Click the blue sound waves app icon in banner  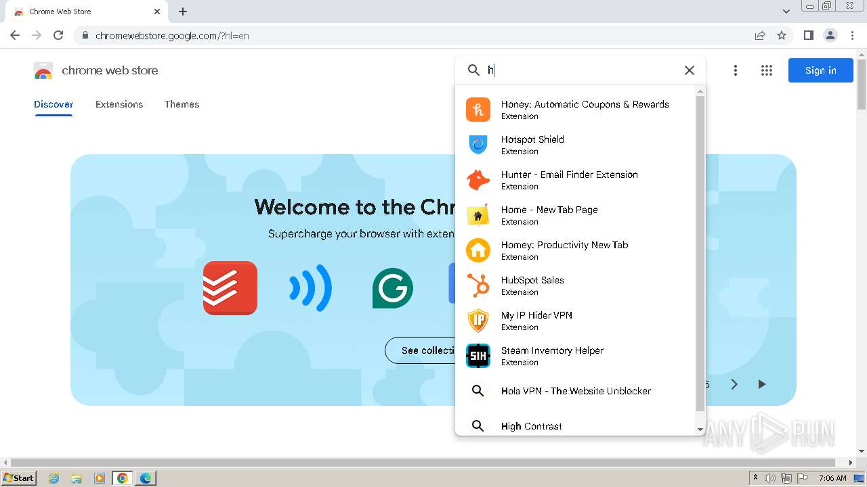click(x=311, y=288)
